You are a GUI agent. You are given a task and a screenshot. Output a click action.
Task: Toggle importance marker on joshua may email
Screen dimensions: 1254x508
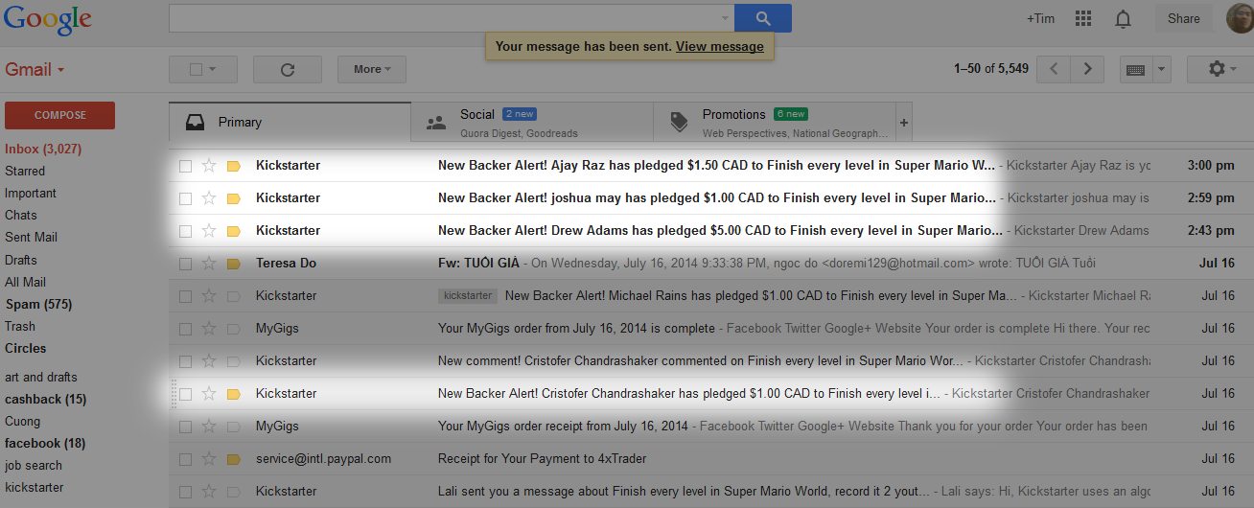point(233,198)
